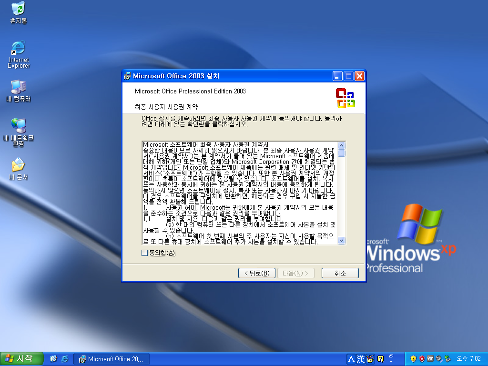Image resolution: width=488 pixels, height=366 pixels.
Task: Select the Internet Explorer desktop icon
Action: pyautogui.click(x=19, y=54)
